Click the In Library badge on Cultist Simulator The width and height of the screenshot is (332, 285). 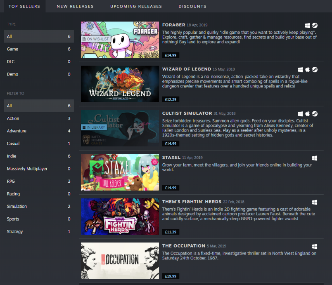[x=94, y=127]
